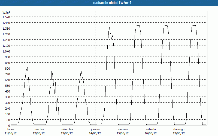Click the 17/06/12 date label

pyautogui.click(x=179, y=133)
